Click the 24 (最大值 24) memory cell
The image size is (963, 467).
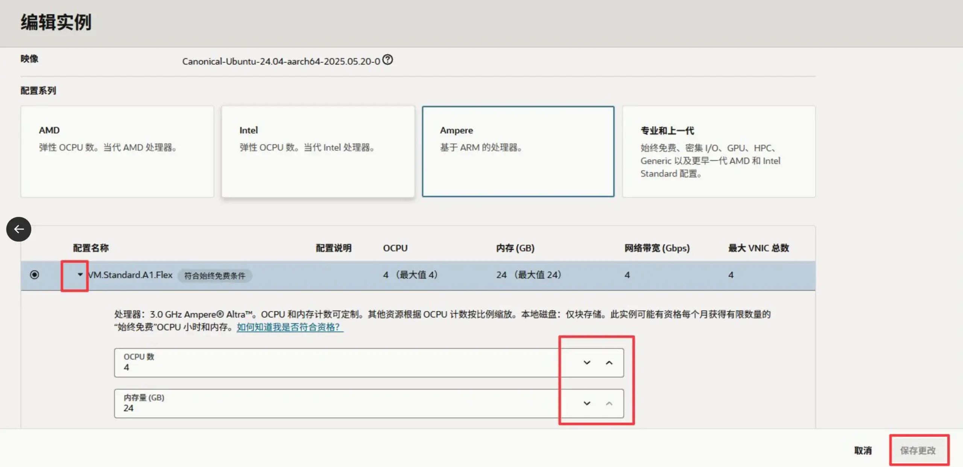[x=529, y=275]
